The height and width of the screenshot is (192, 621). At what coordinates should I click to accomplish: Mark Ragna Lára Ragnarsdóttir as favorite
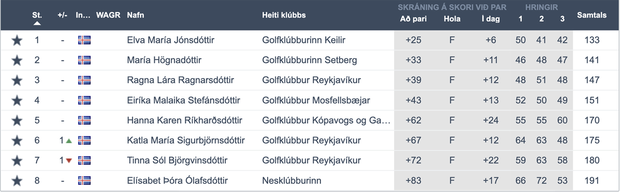click(17, 81)
